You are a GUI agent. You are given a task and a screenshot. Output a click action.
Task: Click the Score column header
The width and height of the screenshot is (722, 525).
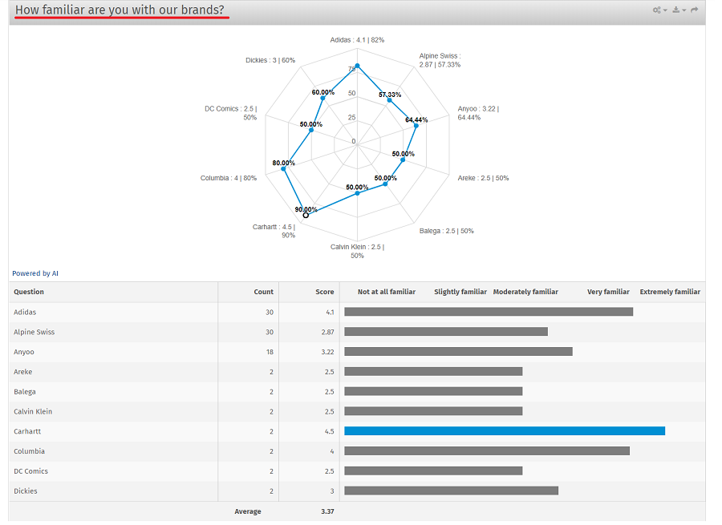(324, 292)
